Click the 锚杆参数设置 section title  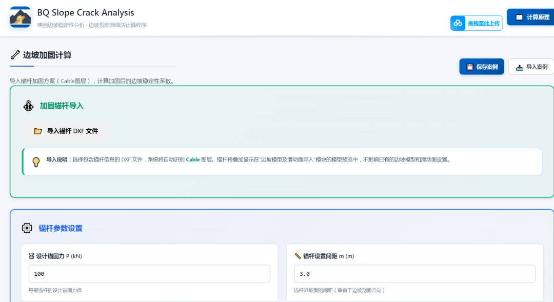click(x=61, y=229)
